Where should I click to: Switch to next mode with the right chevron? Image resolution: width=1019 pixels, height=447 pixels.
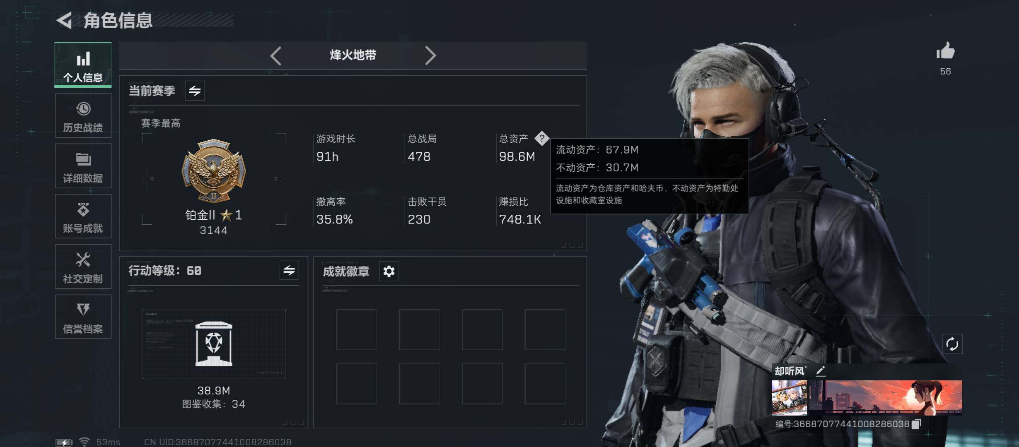(430, 55)
